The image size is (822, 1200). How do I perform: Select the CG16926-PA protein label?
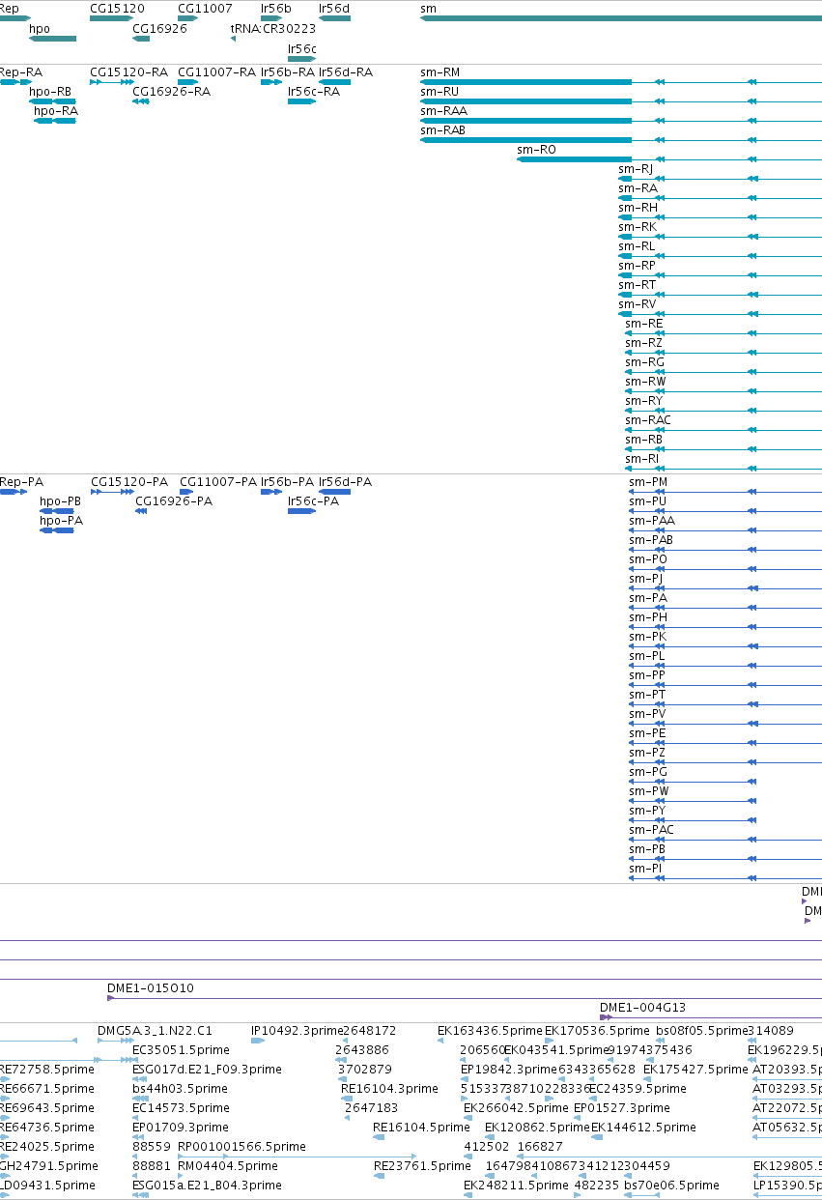pos(174,501)
